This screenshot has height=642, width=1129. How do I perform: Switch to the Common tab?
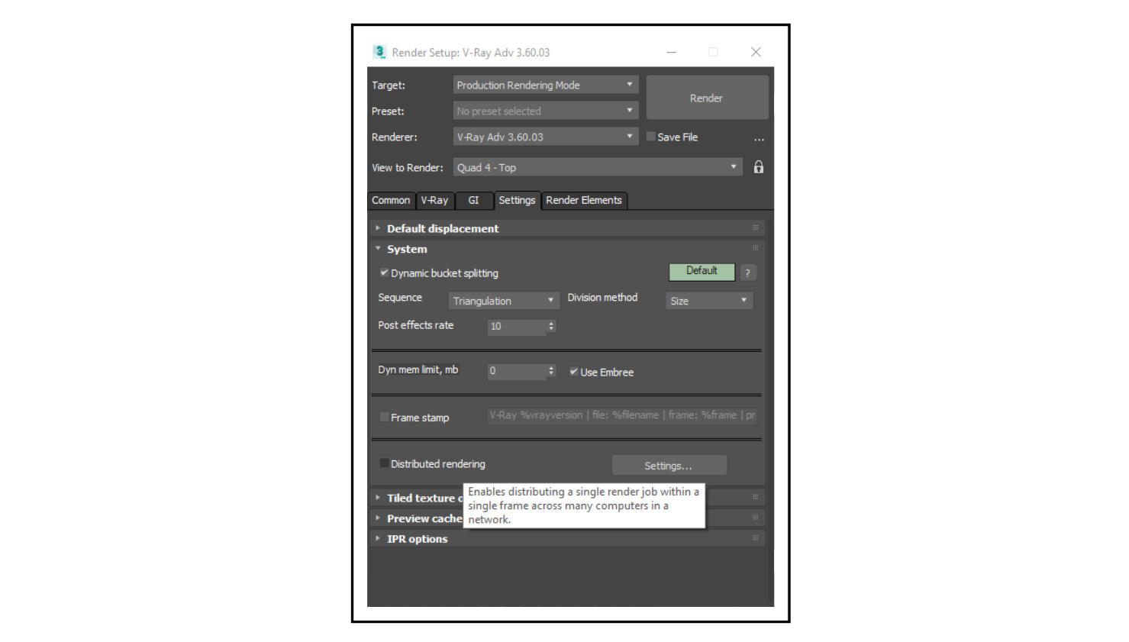pyautogui.click(x=391, y=200)
